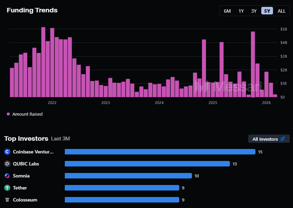
Task: Toggle the Amount Raised legend series
Action: (x=27, y=114)
